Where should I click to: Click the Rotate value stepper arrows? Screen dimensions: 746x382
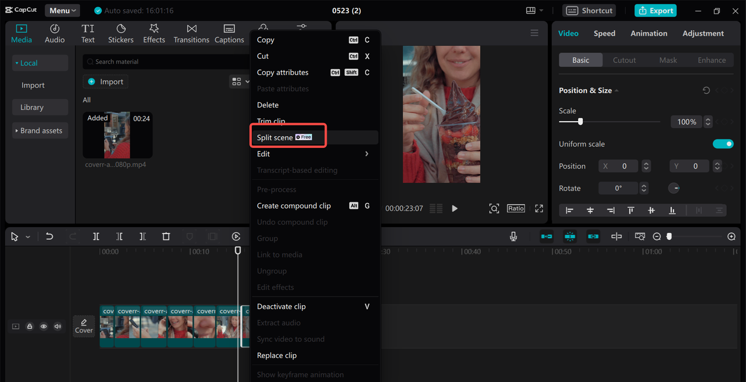[x=644, y=188]
